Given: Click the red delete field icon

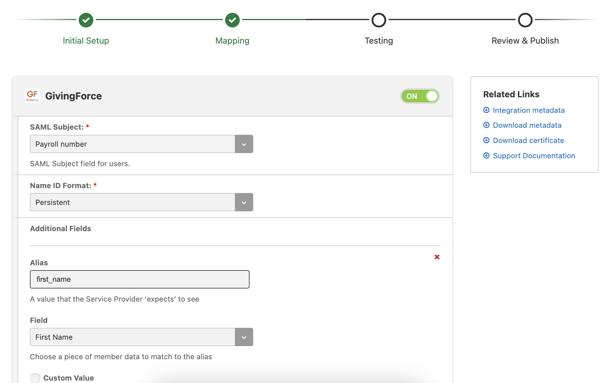Looking at the screenshot, I should click(437, 257).
